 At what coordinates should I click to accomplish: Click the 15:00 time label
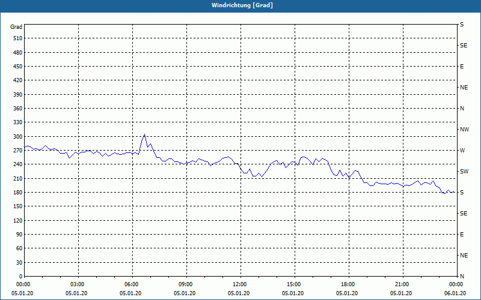tap(295, 284)
